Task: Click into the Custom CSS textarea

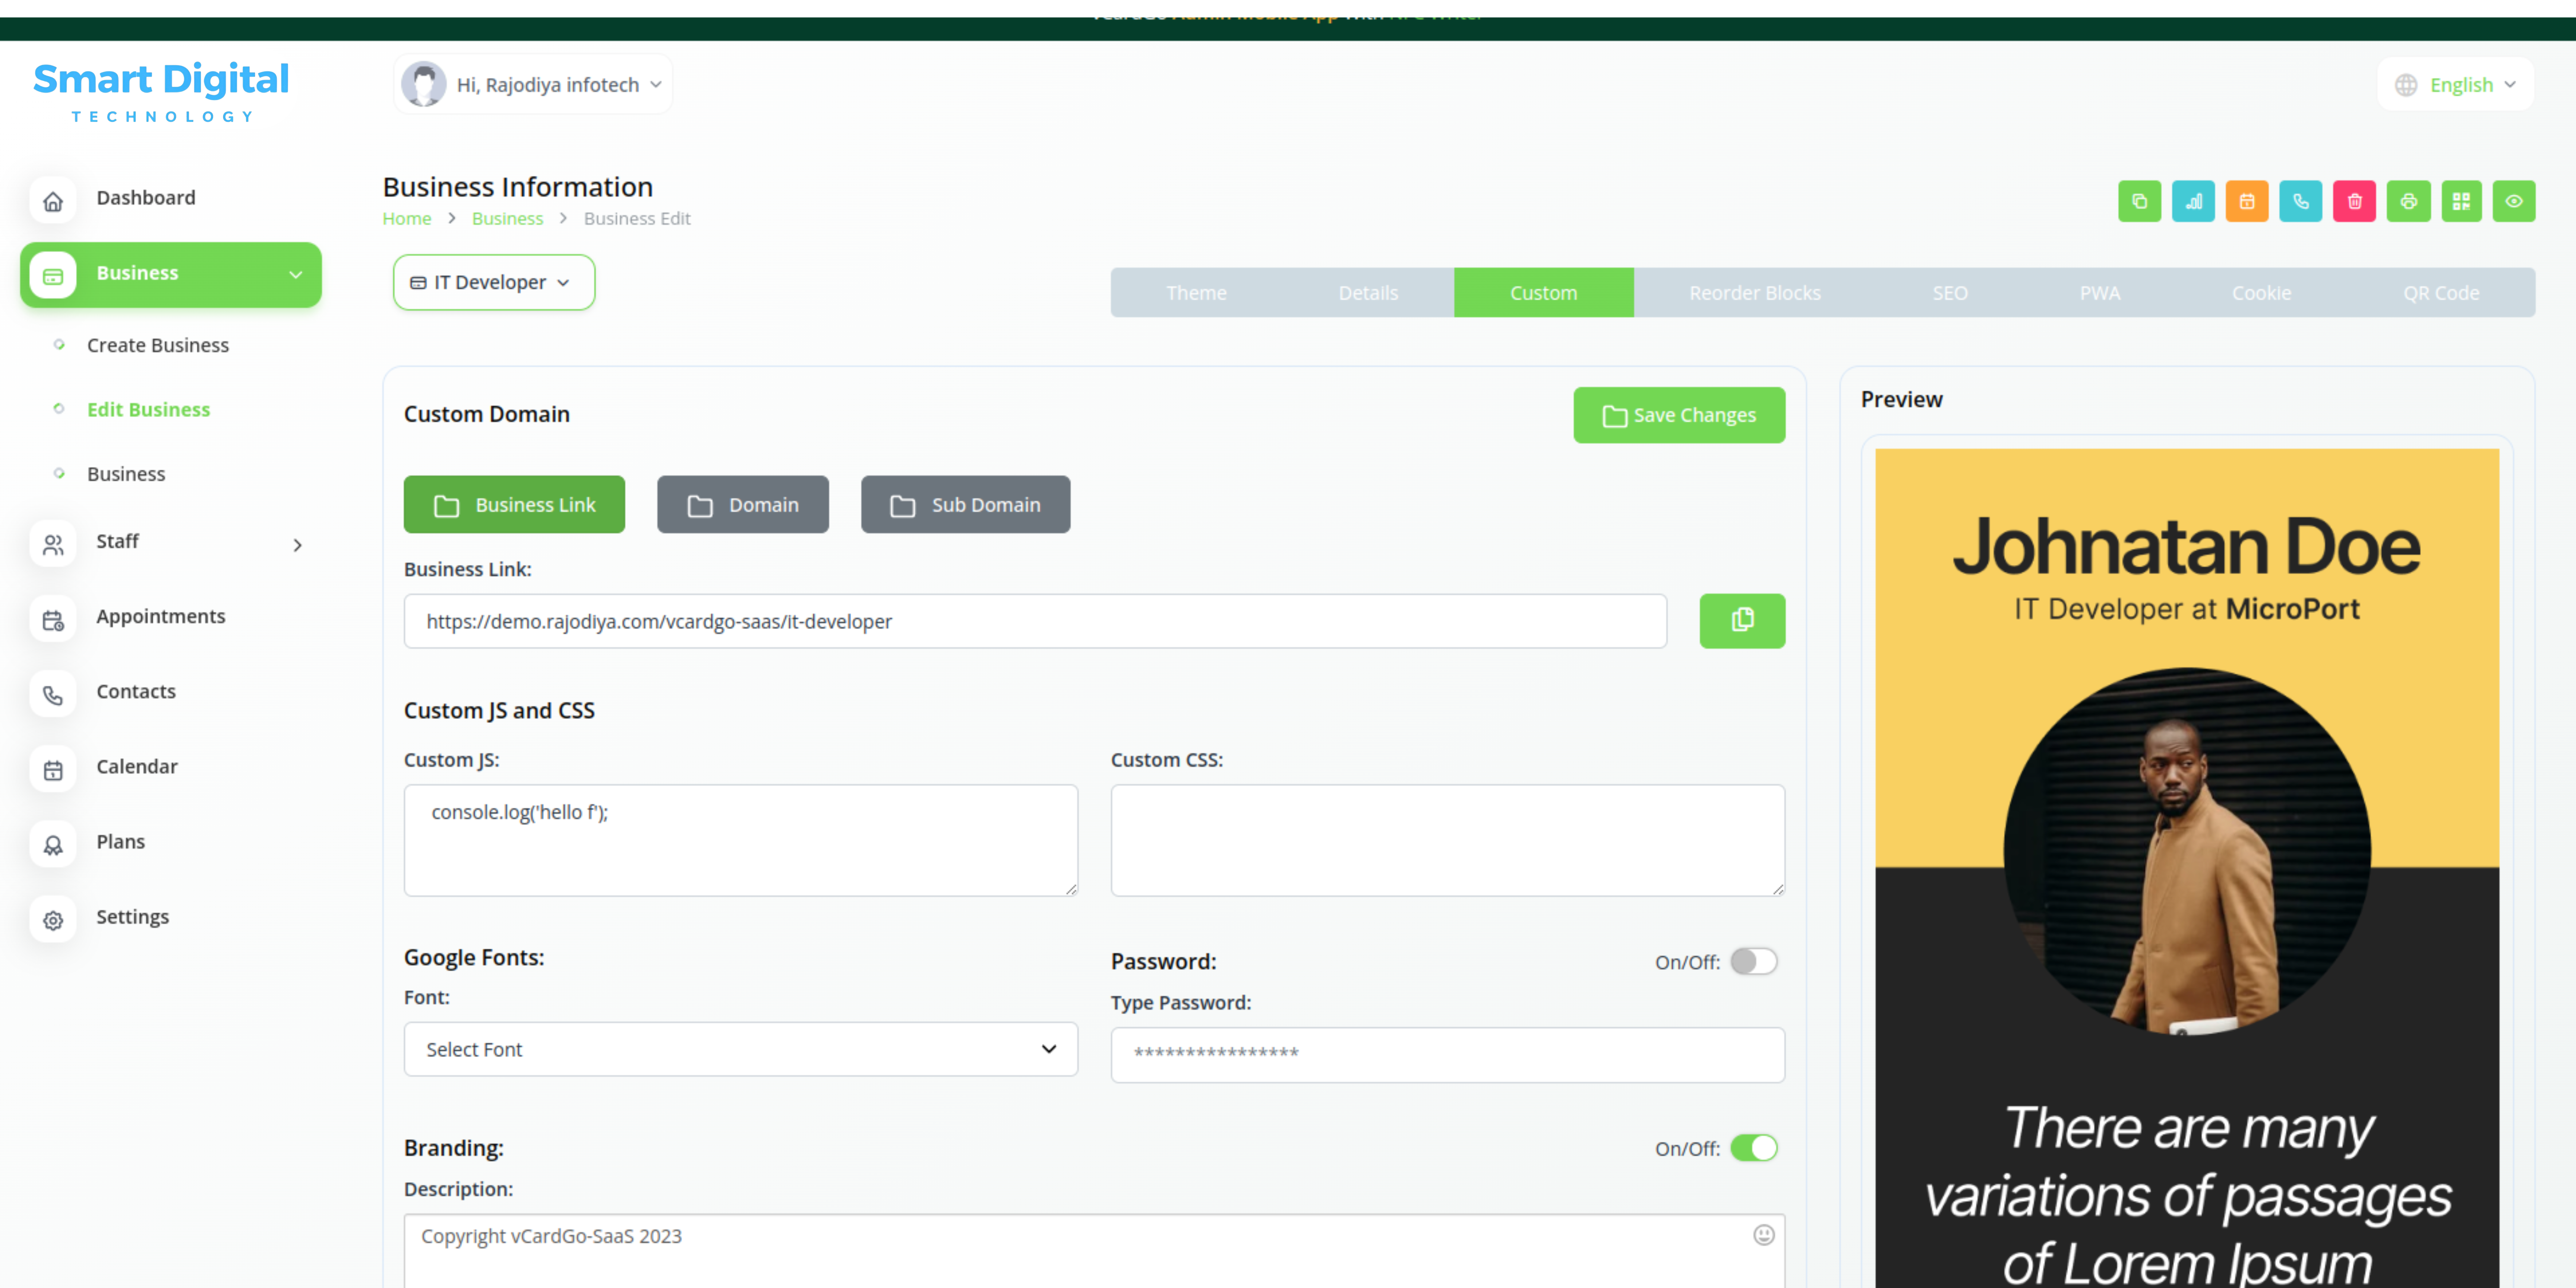Action: (x=1447, y=840)
